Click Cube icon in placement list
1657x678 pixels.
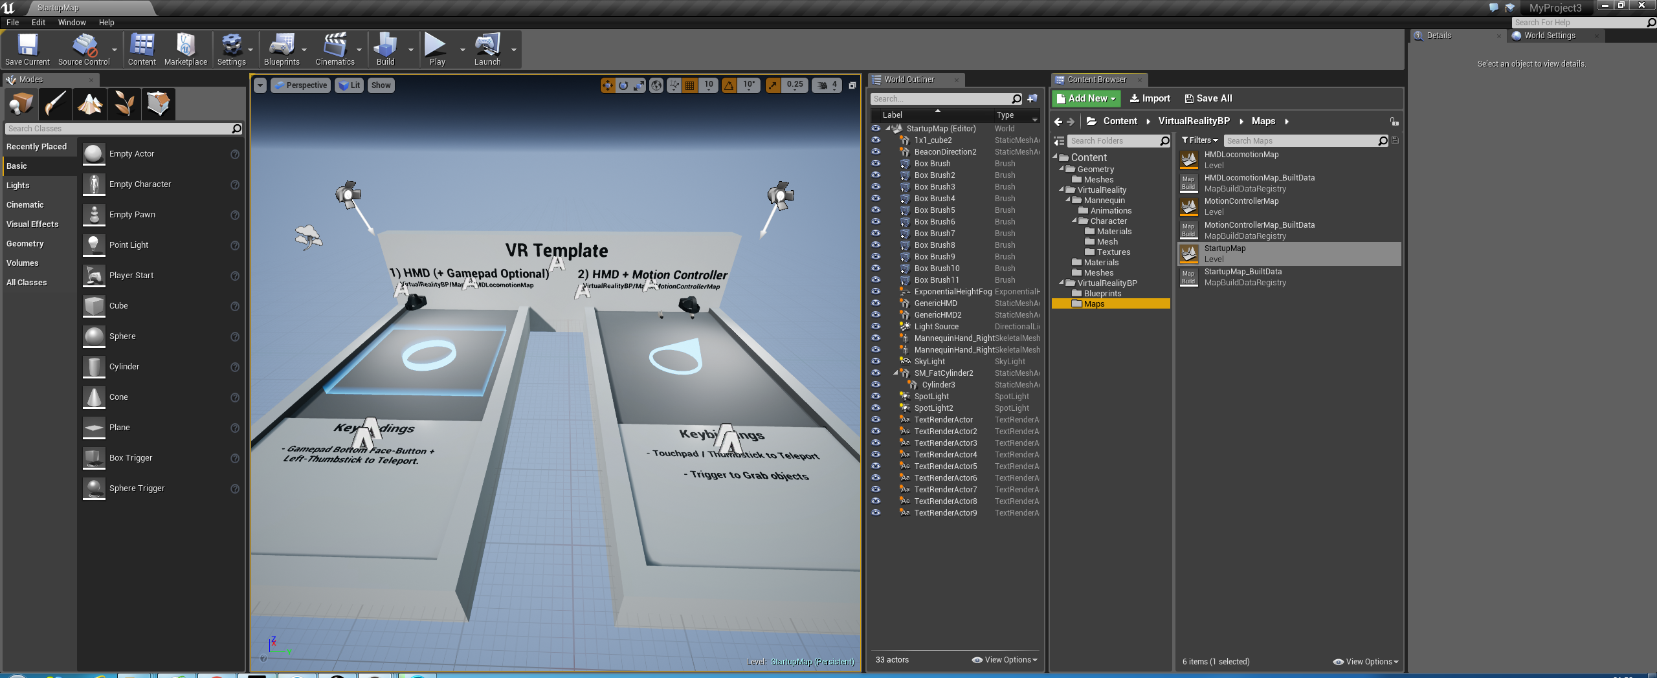95,306
